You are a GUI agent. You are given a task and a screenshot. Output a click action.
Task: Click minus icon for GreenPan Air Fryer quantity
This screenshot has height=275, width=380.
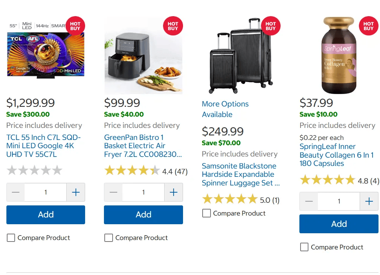(x=113, y=192)
